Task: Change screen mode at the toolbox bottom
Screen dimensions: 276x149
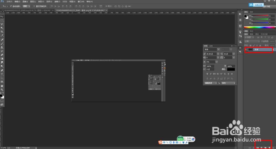Action: tap(2, 105)
